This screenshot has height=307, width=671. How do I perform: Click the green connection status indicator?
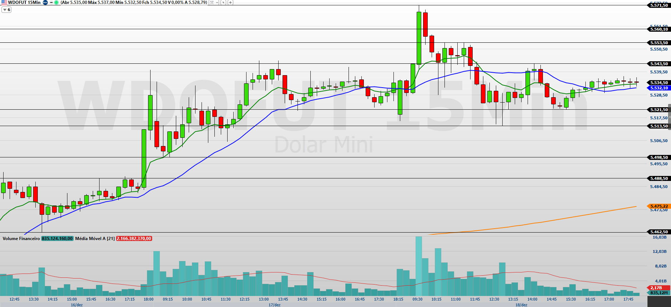pyautogui.click(x=56, y=2)
